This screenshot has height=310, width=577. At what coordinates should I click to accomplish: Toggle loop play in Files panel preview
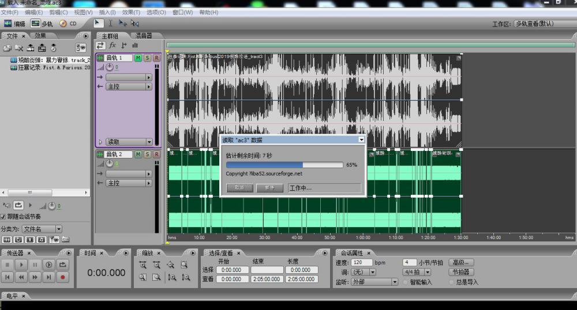coord(18,205)
